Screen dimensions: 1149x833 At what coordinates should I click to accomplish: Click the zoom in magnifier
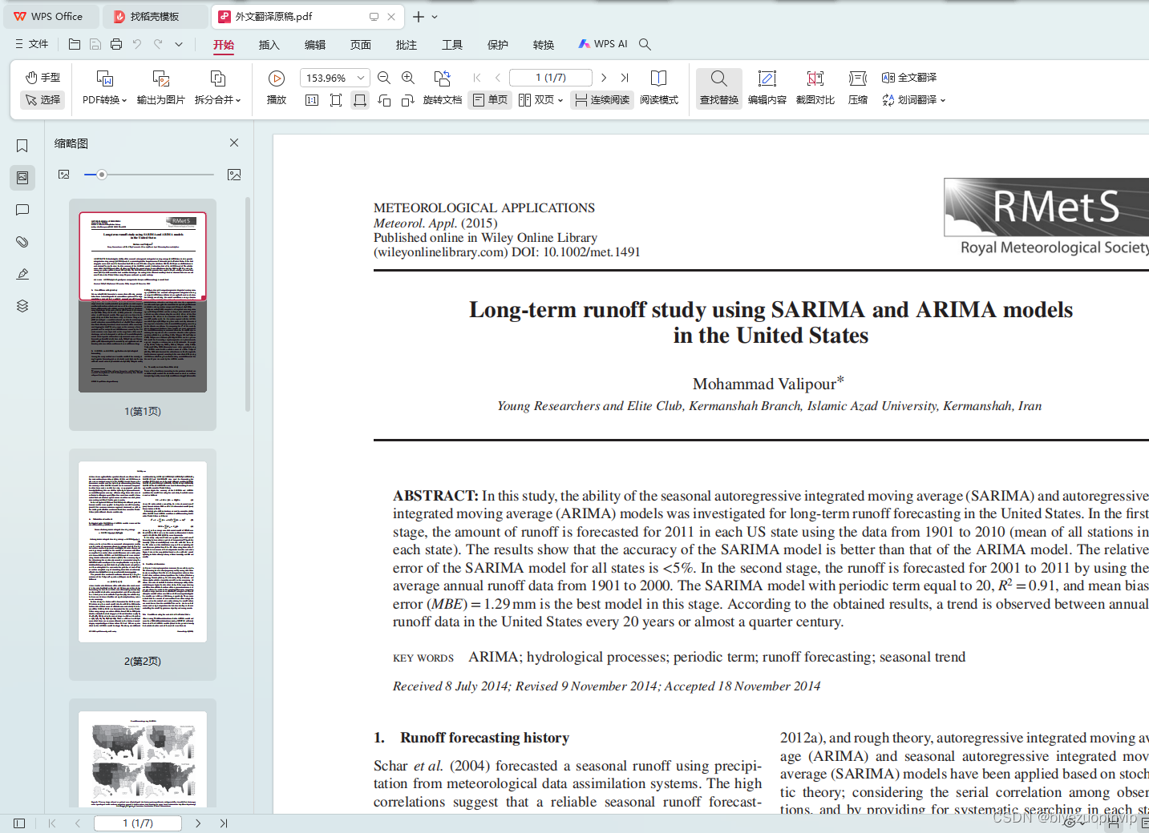(408, 78)
